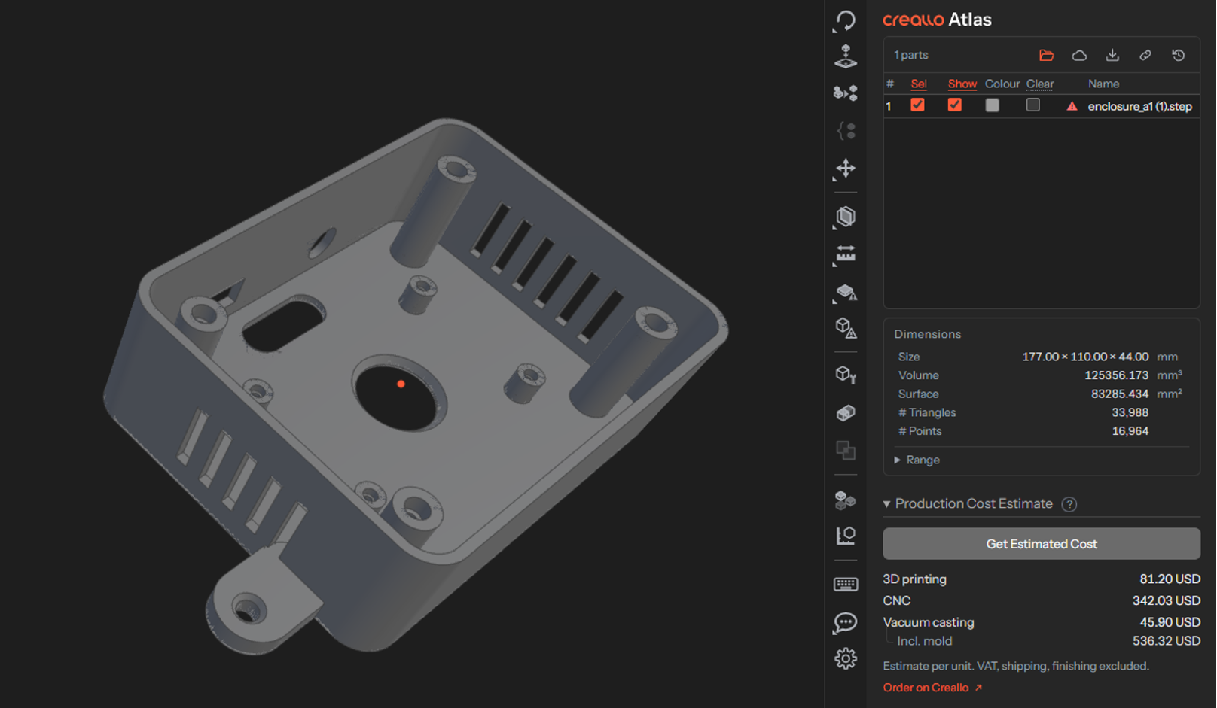Select the enclosure_a1 (1).step part name
Viewport: 1217px width, 708px height.
[x=1139, y=106]
